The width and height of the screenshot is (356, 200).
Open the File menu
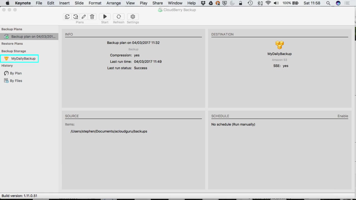point(39,3)
